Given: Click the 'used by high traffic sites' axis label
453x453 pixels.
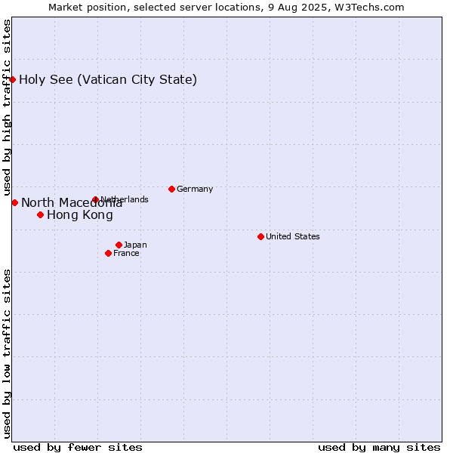Looking at the screenshot, I should point(7,107).
